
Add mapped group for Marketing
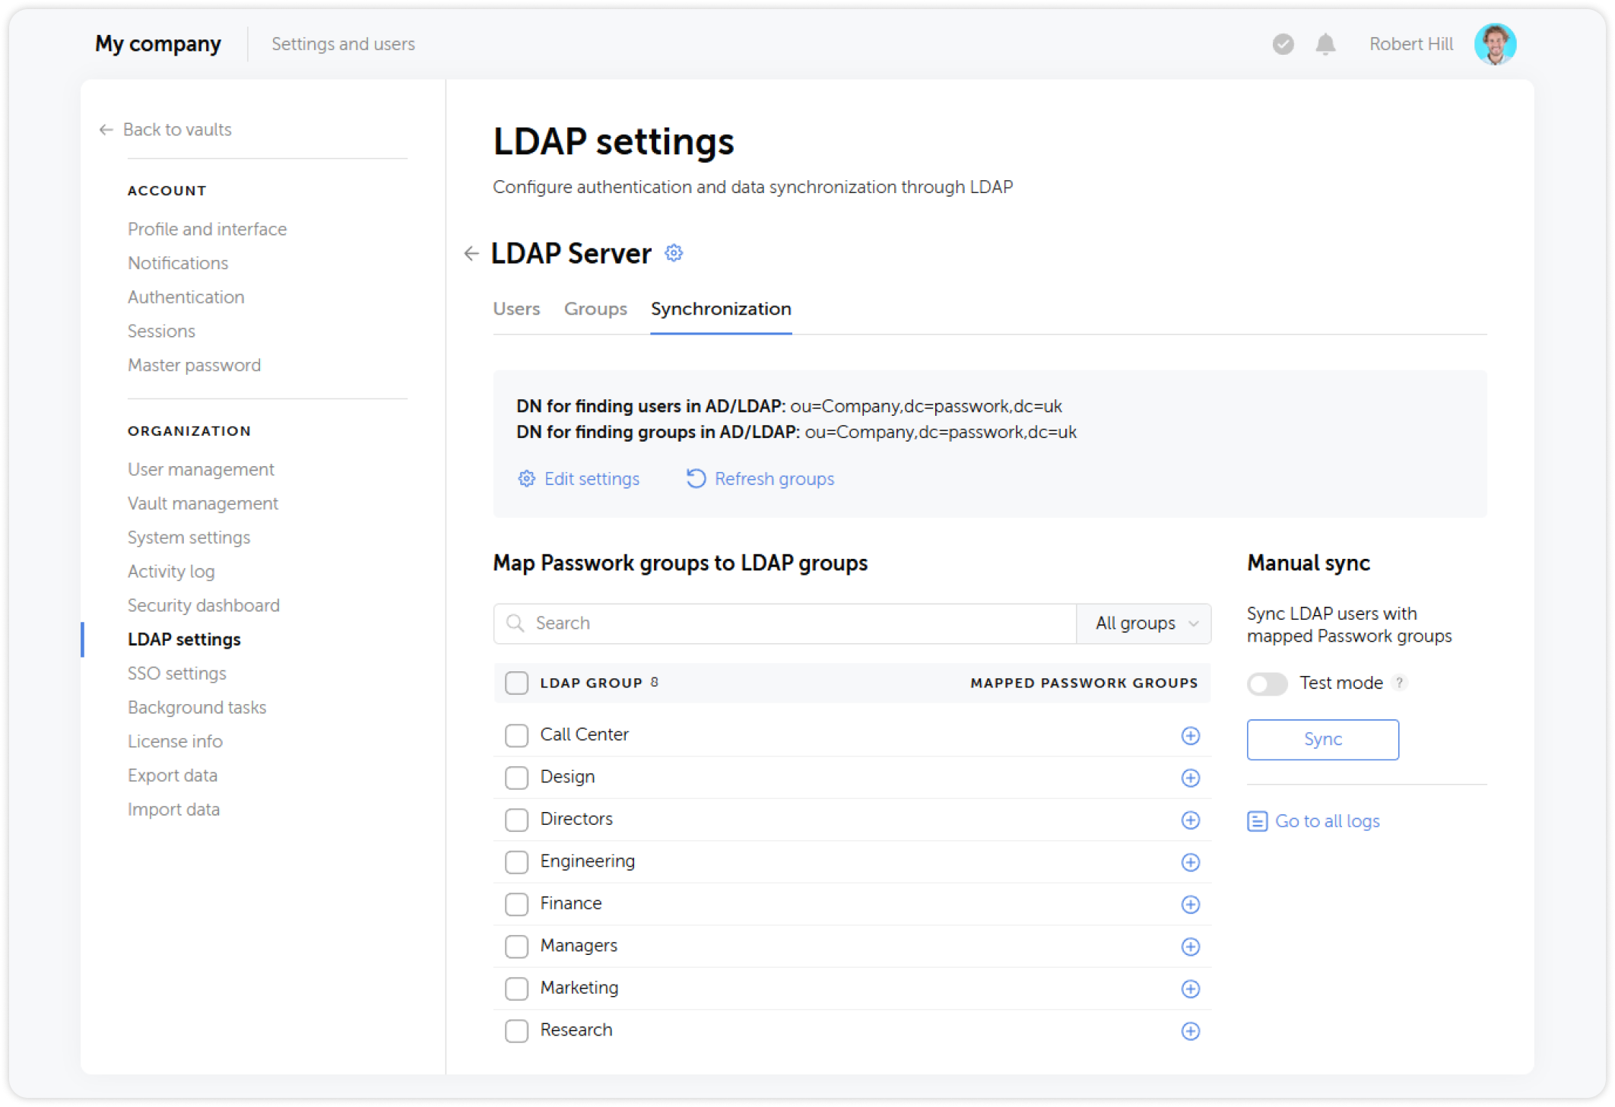(1190, 988)
